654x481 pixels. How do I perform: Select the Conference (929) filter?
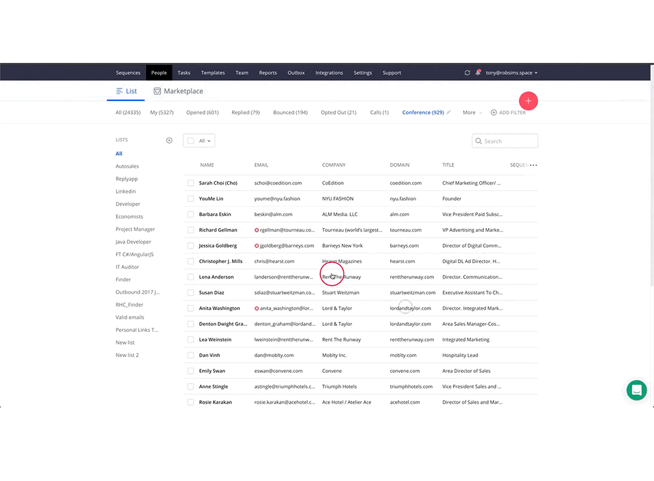[x=423, y=112]
